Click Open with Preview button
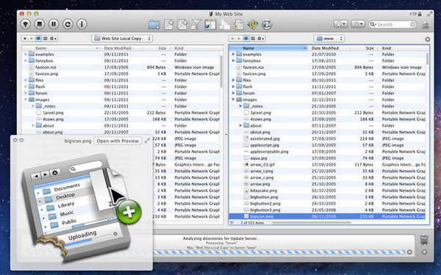 click(x=118, y=141)
